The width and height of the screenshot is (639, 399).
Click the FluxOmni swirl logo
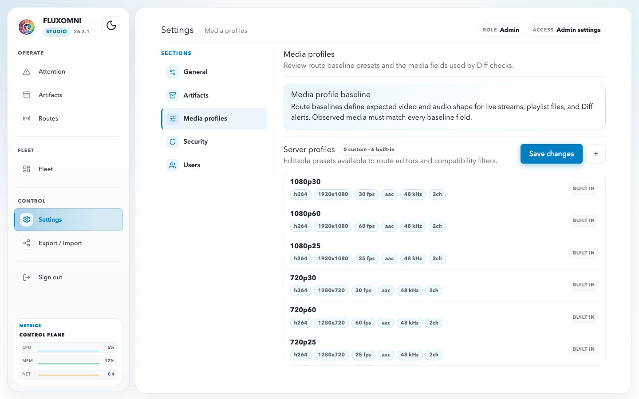pyautogui.click(x=27, y=27)
